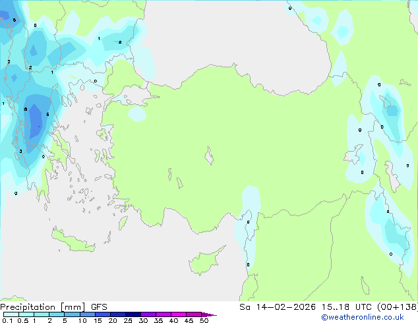
Task: Click the 0.1–0.5 mm palest cyan legend swatch
Action: click(x=11, y=314)
